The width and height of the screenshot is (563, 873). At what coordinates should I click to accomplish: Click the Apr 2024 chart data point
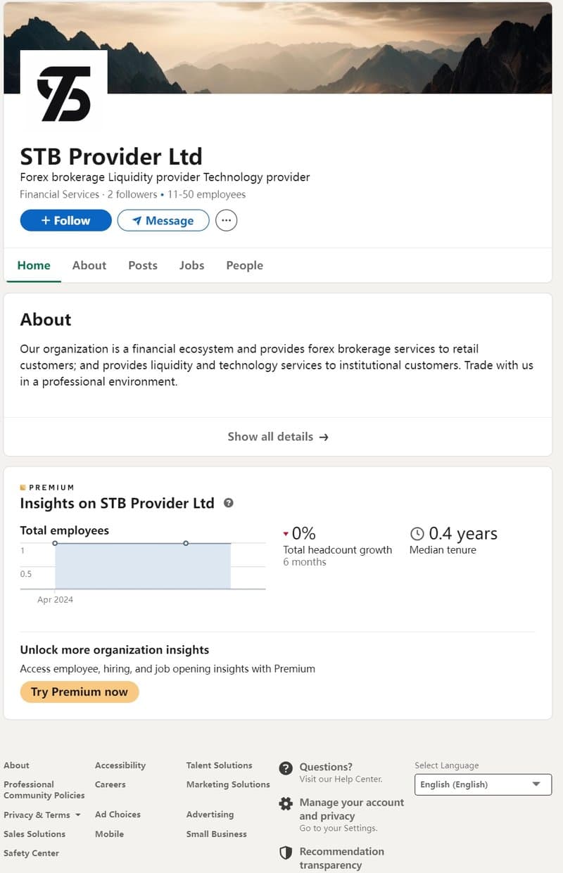click(55, 543)
